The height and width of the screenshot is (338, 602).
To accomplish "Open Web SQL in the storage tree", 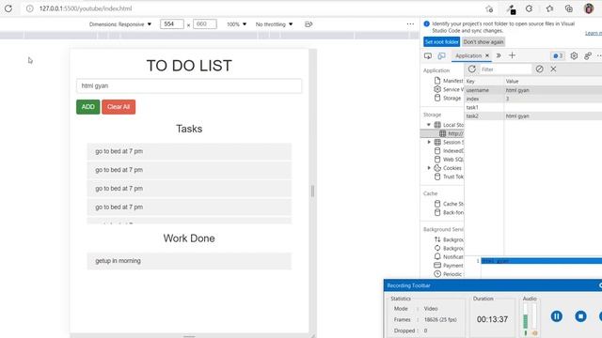I will [x=449, y=160].
